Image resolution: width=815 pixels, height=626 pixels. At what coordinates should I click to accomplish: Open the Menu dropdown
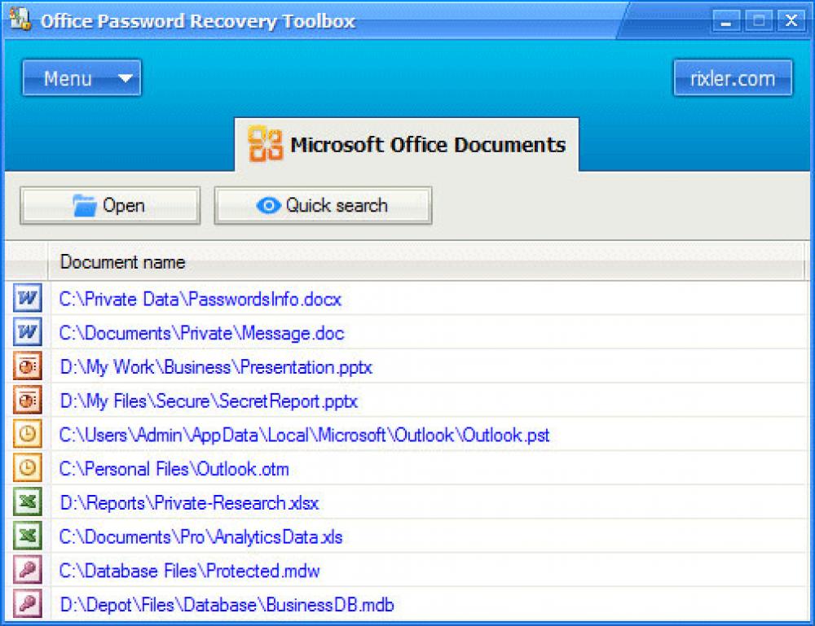click(x=81, y=78)
